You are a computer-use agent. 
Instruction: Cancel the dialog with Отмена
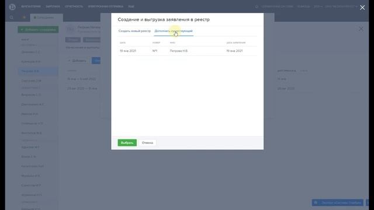coord(147,142)
